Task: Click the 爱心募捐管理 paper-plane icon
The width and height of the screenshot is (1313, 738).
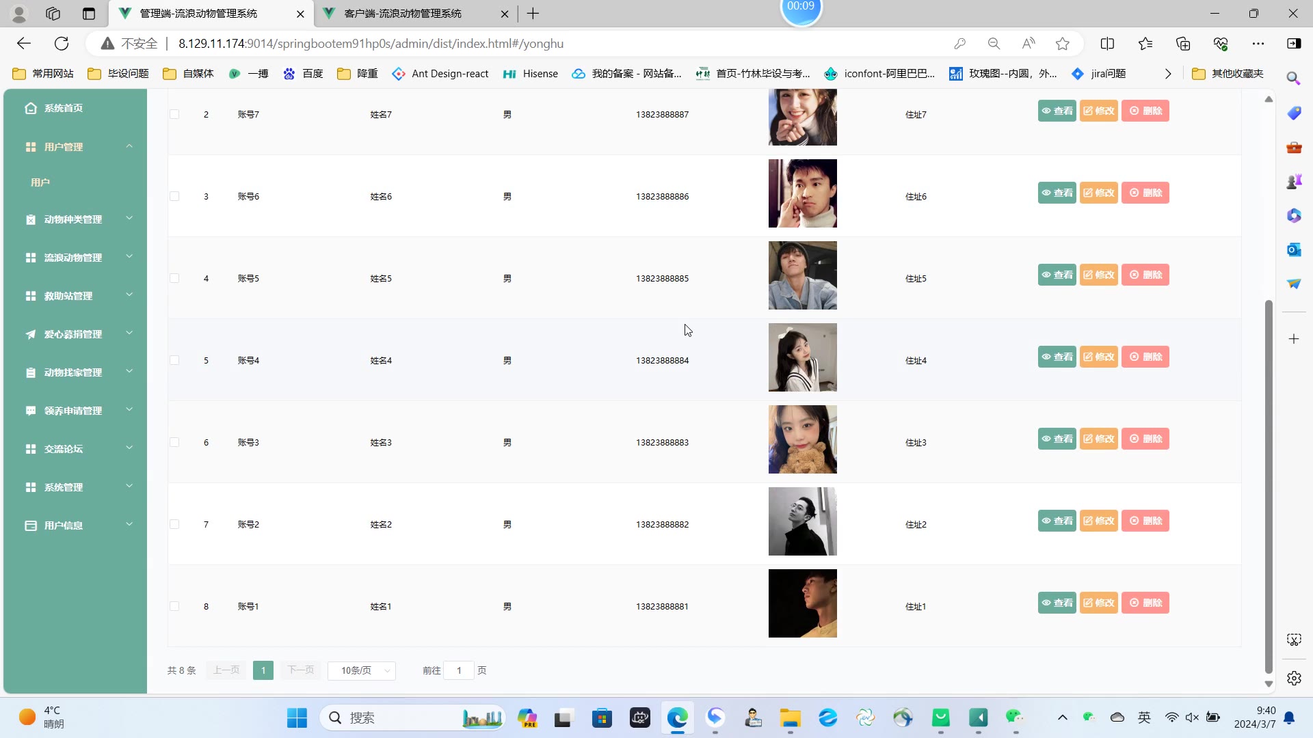Action: (x=31, y=334)
